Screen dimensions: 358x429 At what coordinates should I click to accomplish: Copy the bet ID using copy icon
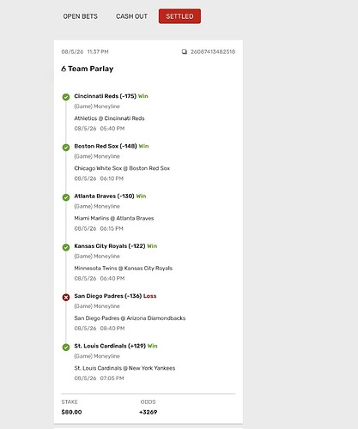click(x=185, y=51)
